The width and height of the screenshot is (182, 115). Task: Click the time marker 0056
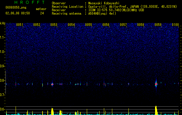pyautogui.click(x=106, y=25)
